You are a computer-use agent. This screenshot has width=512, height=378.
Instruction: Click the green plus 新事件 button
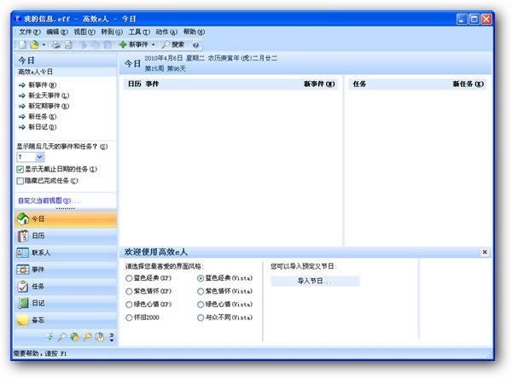134,44
